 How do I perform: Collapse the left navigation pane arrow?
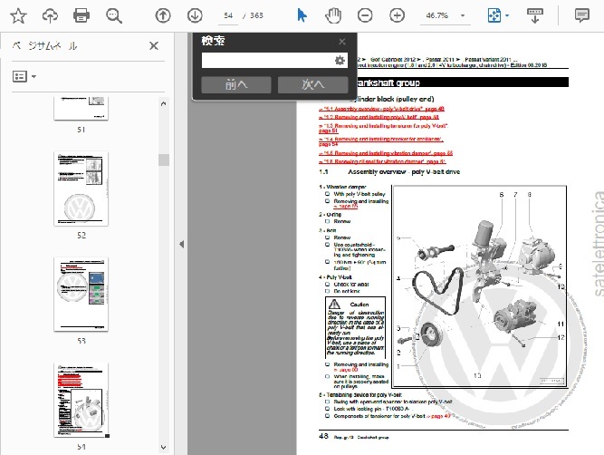(181, 244)
